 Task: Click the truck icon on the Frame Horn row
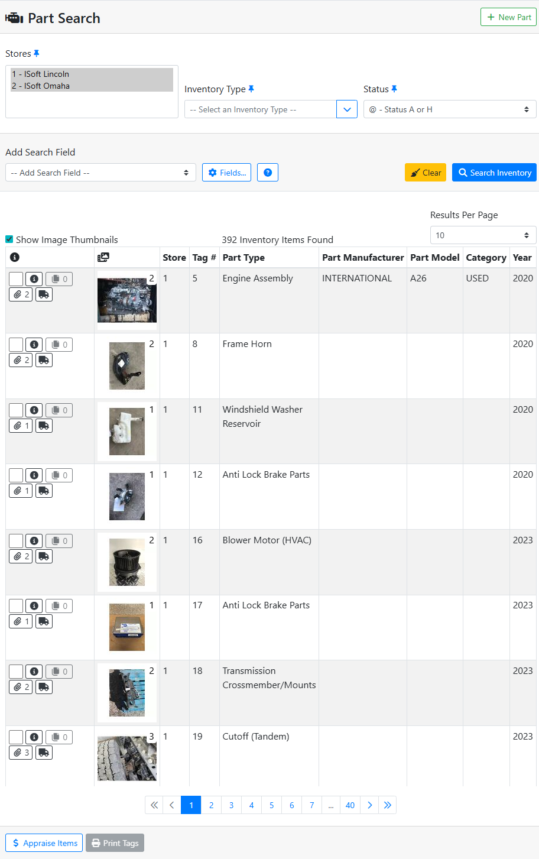(44, 359)
